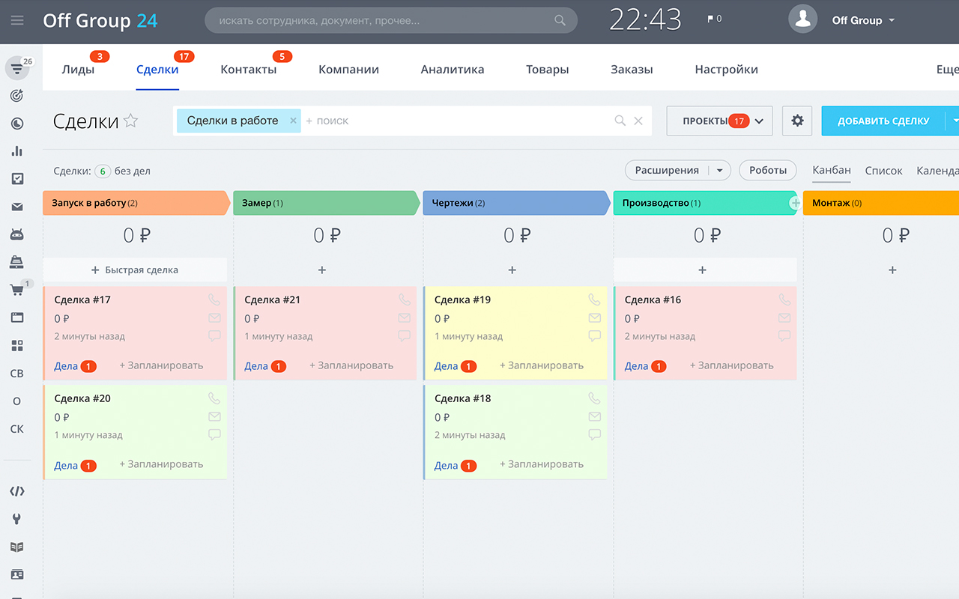Click the code </> icon in the sidebar
Screen dimensions: 959x599
pos(16,491)
